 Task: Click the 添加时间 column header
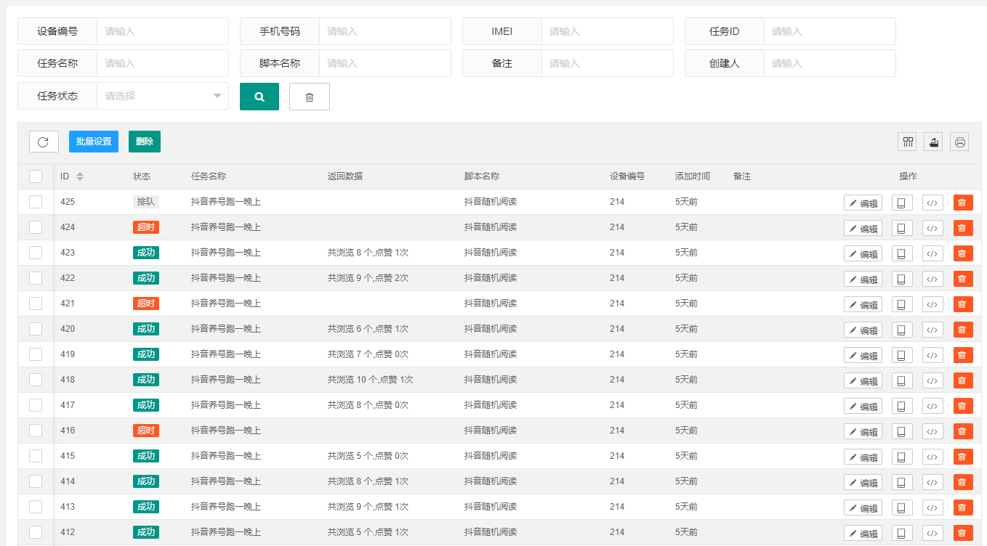[693, 176]
